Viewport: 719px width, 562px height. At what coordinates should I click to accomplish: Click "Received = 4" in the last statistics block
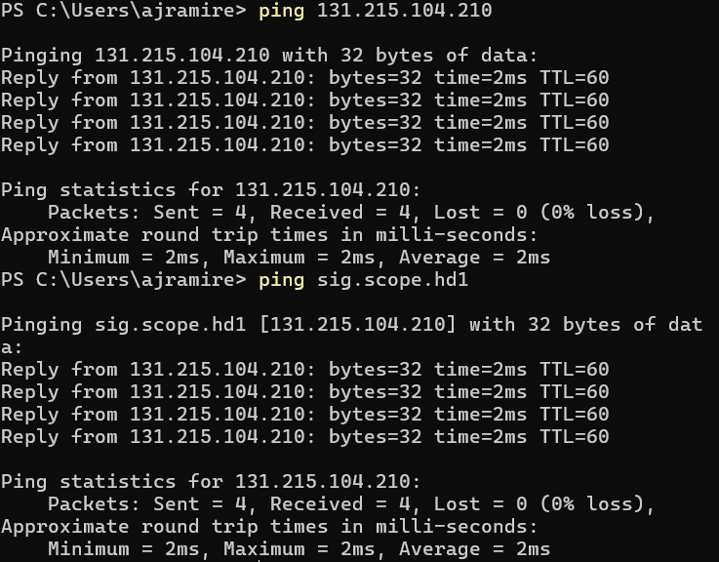click(340, 504)
